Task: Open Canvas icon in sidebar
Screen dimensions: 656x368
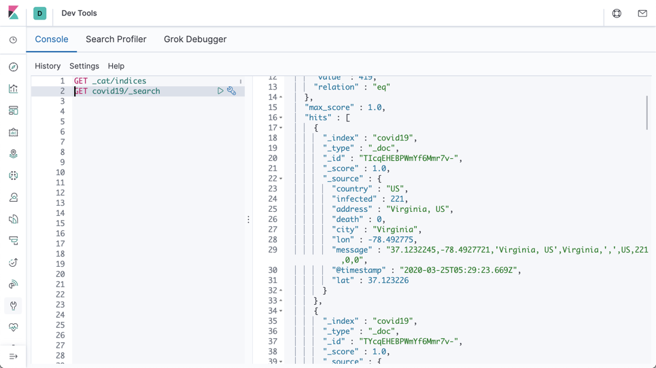Action: [14, 132]
